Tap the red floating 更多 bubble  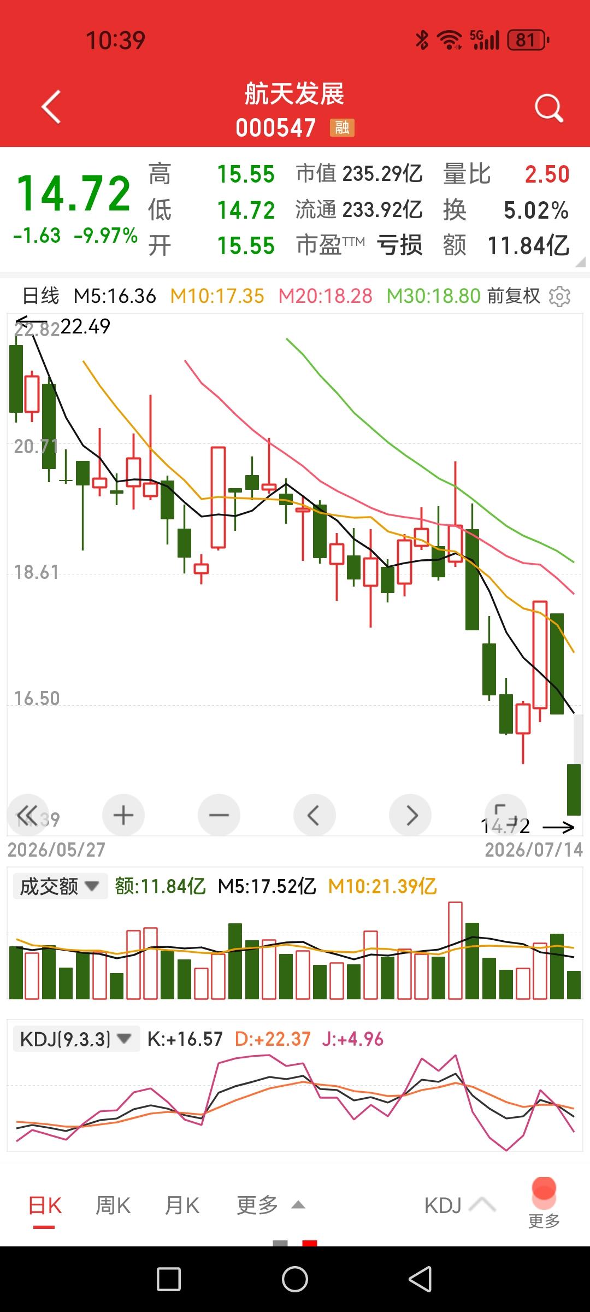pyautogui.click(x=544, y=1204)
